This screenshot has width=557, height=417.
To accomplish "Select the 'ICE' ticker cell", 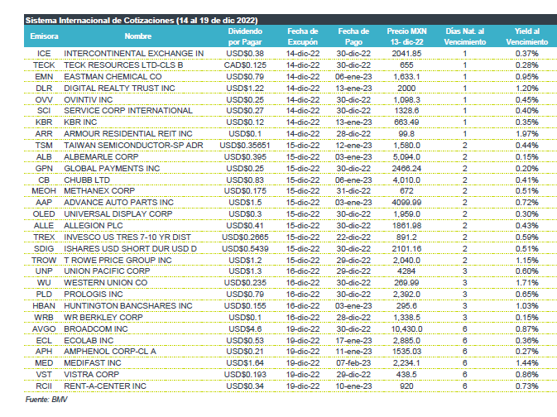I will [44, 54].
